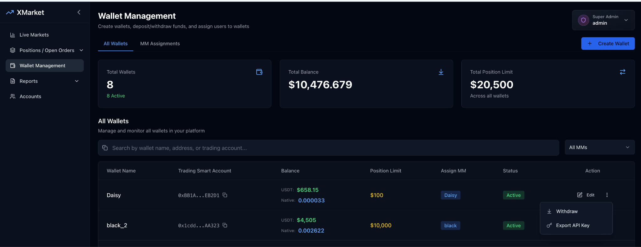Focus the wallet search field
Viewport: 641px width, 247px height.
(329, 148)
